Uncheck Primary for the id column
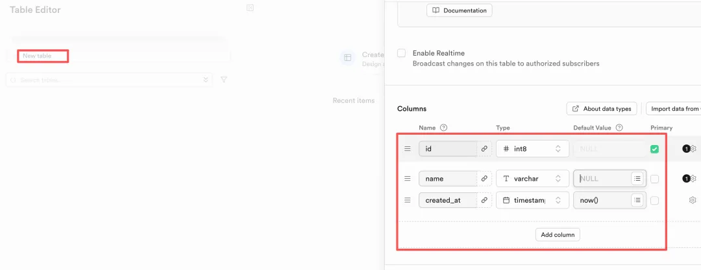The image size is (701, 270). point(654,149)
